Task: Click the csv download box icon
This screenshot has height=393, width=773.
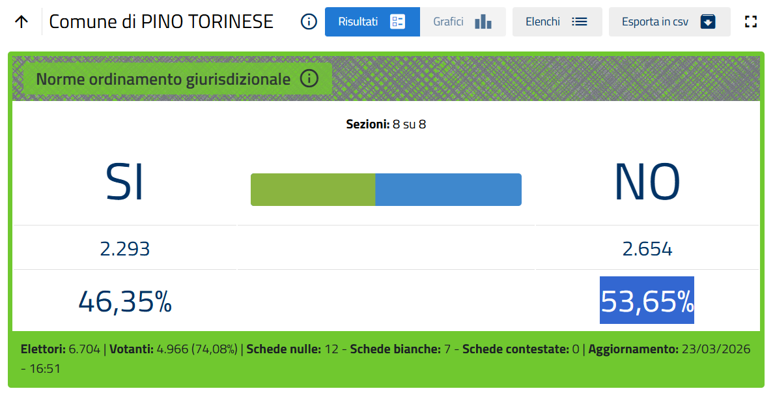Action: (x=708, y=22)
